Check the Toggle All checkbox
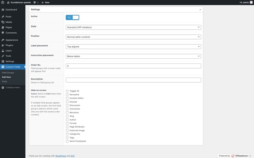 click(x=67, y=91)
